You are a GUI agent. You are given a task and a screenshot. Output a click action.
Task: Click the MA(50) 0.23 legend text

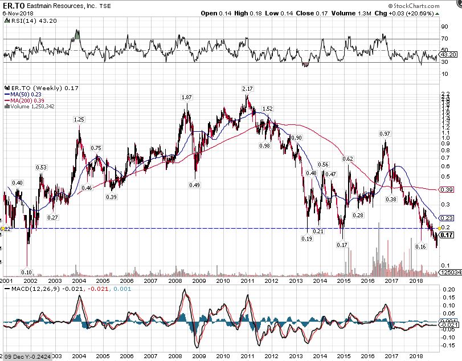tap(26, 94)
